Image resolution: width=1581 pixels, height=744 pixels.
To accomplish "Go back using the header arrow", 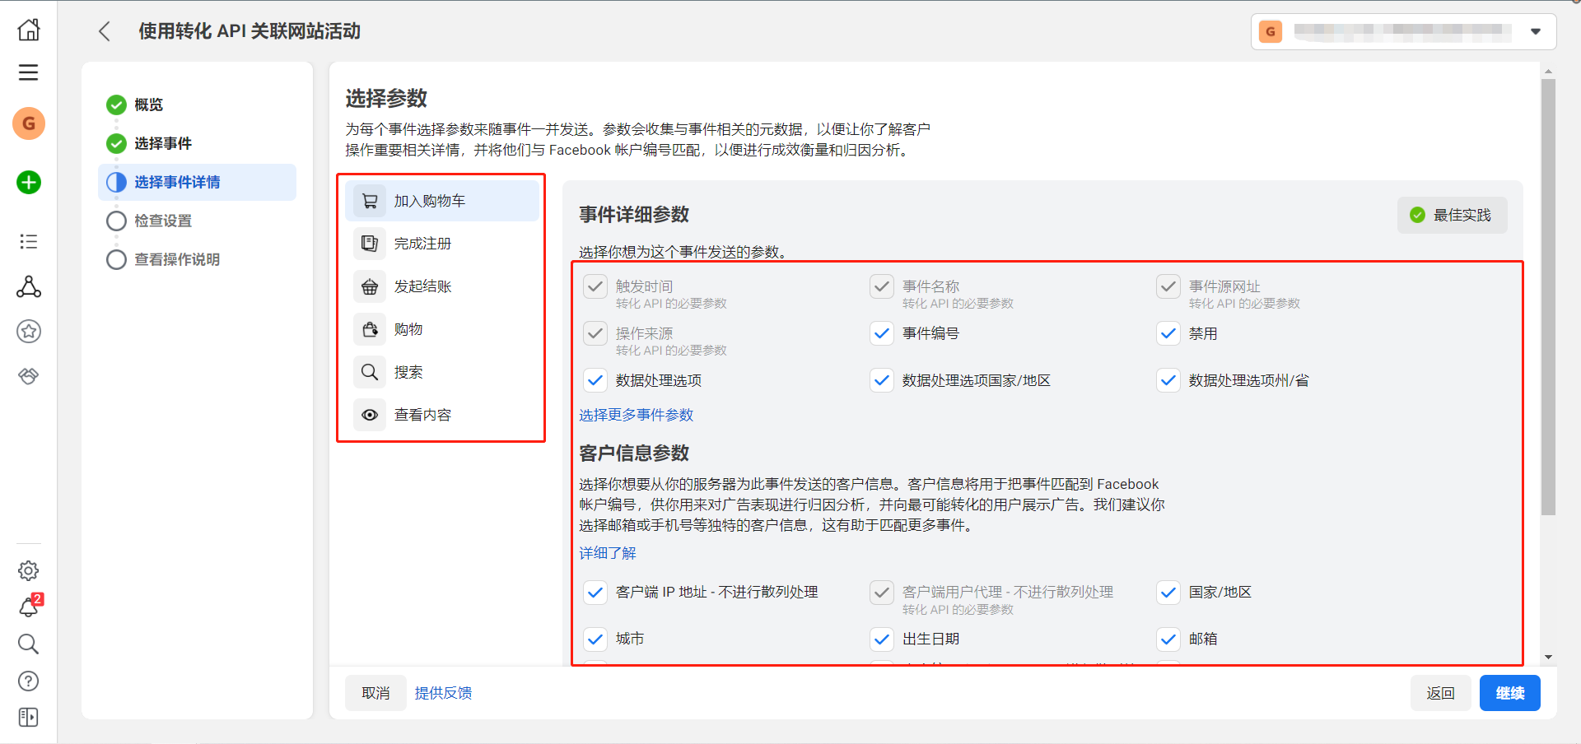I will (104, 31).
